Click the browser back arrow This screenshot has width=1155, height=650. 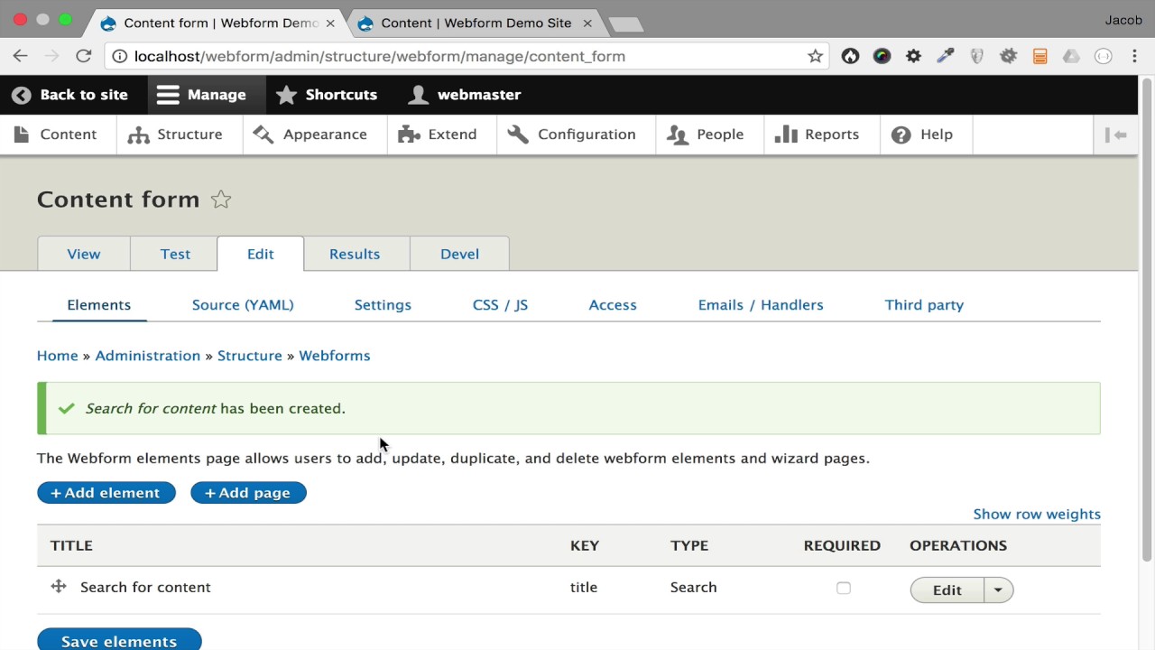(21, 56)
